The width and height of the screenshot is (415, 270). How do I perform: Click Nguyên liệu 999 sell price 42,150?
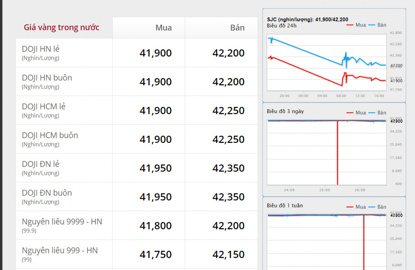(x=228, y=255)
